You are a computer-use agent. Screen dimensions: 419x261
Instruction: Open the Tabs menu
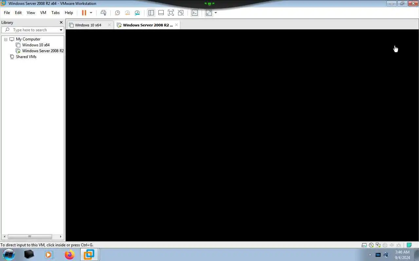pos(56,13)
